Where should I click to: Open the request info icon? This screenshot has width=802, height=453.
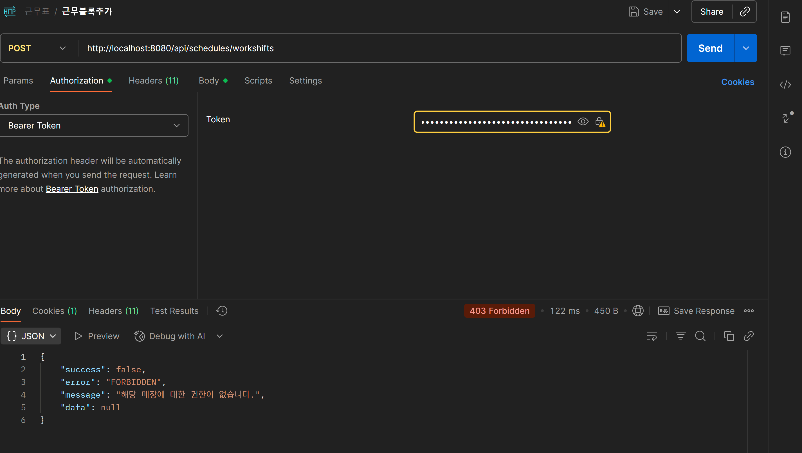[785, 152]
